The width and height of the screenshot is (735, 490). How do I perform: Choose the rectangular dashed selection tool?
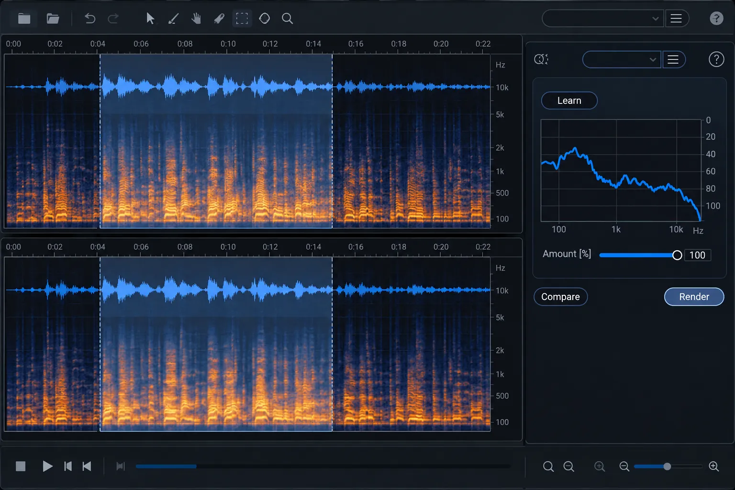pyautogui.click(x=242, y=19)
